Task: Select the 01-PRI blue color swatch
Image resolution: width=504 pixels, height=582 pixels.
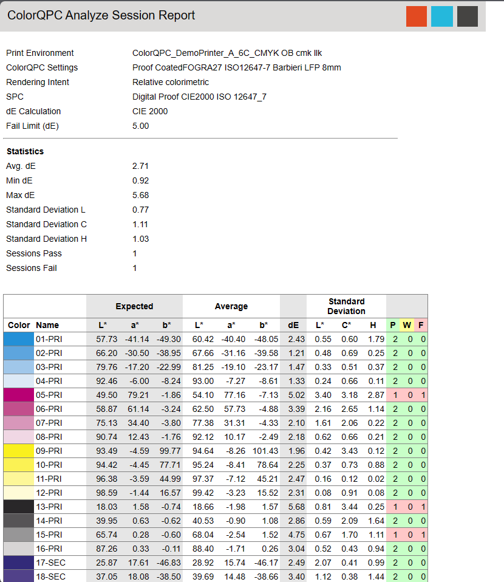Action: [19, 339]
